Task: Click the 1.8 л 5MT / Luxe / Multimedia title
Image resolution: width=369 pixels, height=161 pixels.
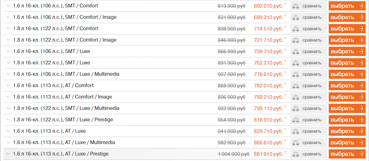Action: [x=66, y=108]
